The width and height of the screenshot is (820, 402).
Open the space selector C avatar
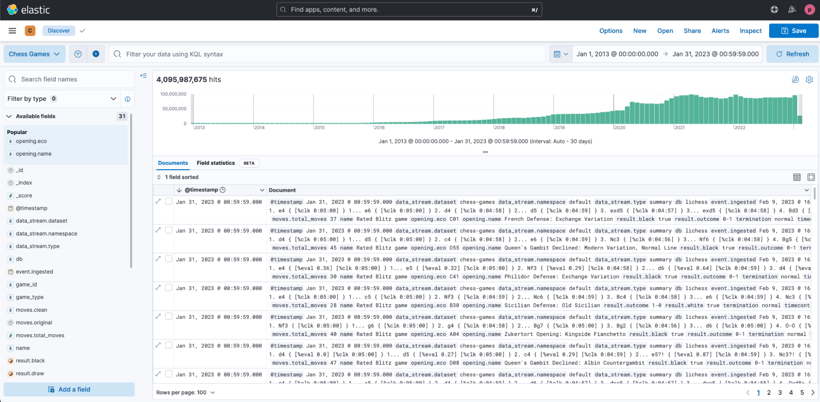point(30,31)
